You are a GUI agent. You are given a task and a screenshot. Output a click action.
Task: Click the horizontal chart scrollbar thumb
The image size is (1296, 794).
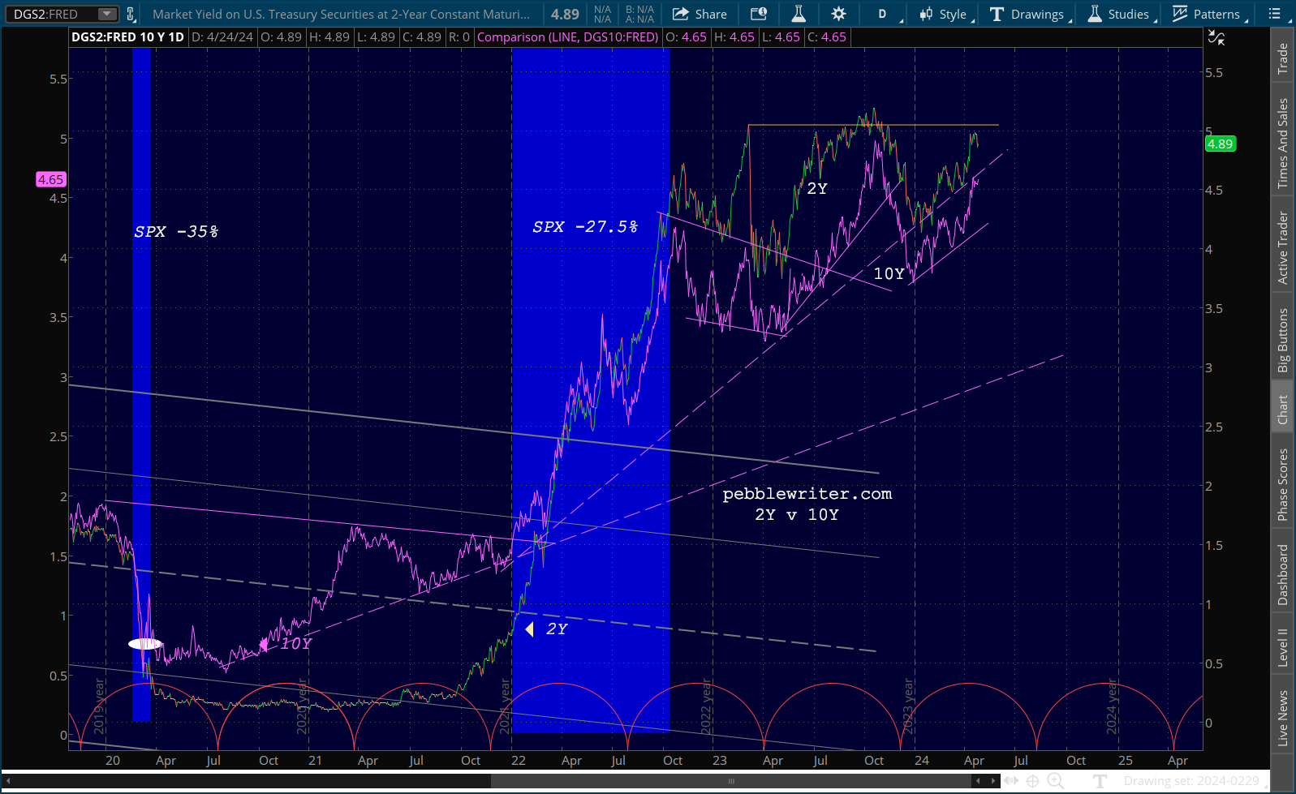coord(730,781)
